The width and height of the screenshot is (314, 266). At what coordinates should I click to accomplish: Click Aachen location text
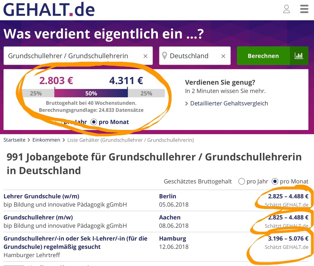click(x=170, y=218)
